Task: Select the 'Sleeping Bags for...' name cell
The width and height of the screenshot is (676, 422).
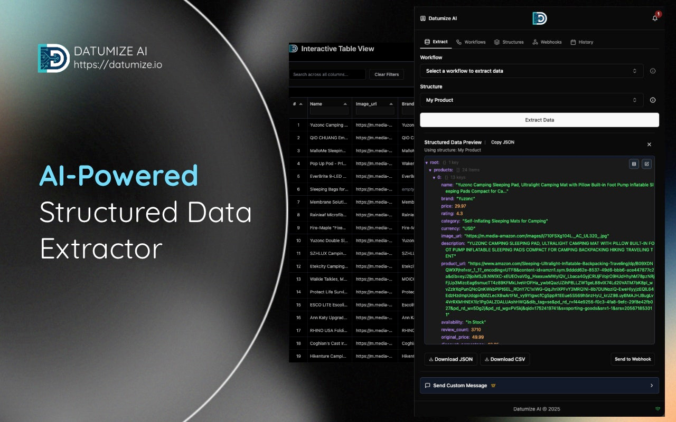Action: pos(329,189)
